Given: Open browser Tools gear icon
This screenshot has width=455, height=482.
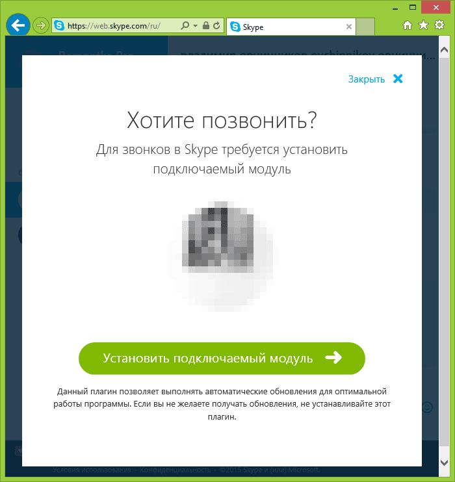Looking at the screenshot, I should (x=439, y=25).
